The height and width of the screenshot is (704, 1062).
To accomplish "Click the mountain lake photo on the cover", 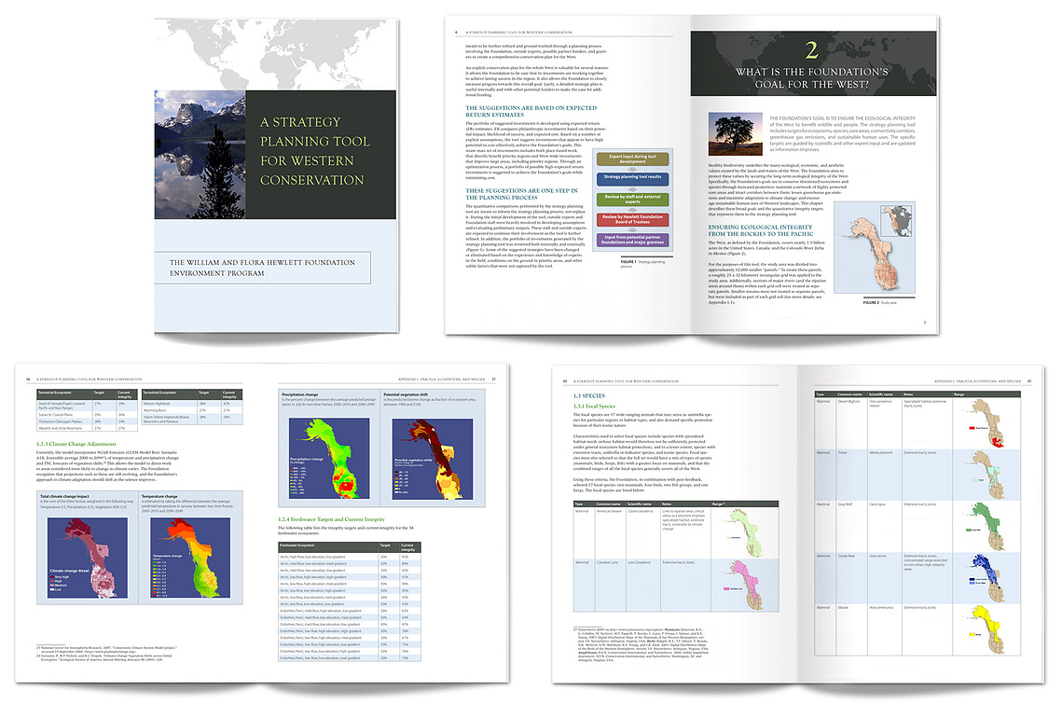I will pyautogui.click(x=200, y=155).
